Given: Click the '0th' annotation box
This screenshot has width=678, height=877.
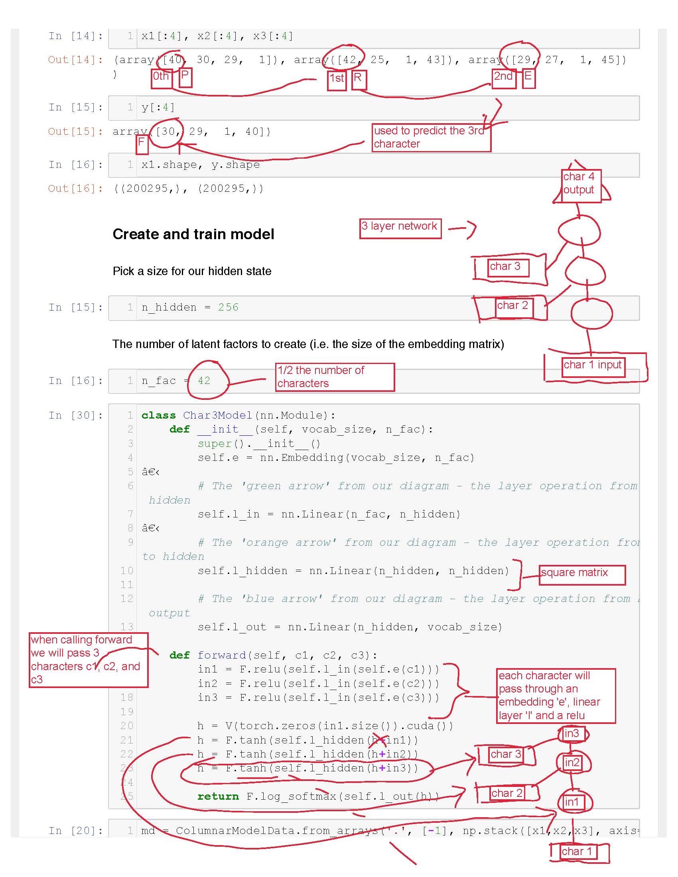Looking at the screenshot, I should 162,77.
